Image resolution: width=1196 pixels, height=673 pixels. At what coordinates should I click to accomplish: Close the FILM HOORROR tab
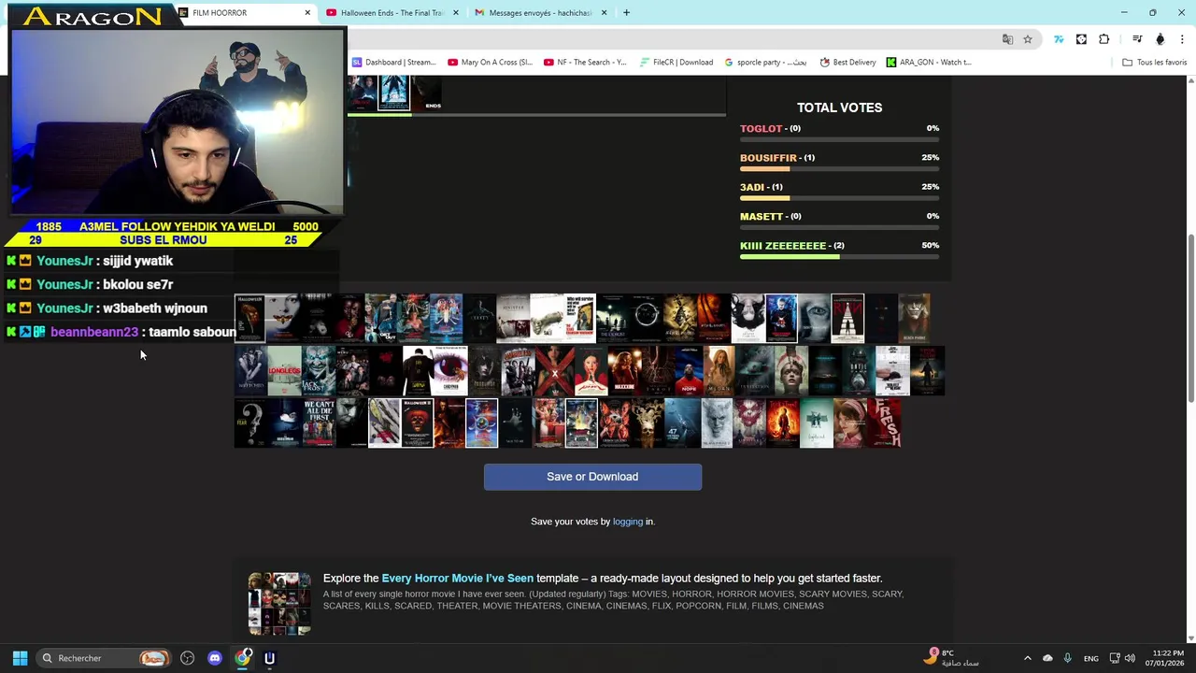(307, 13)
